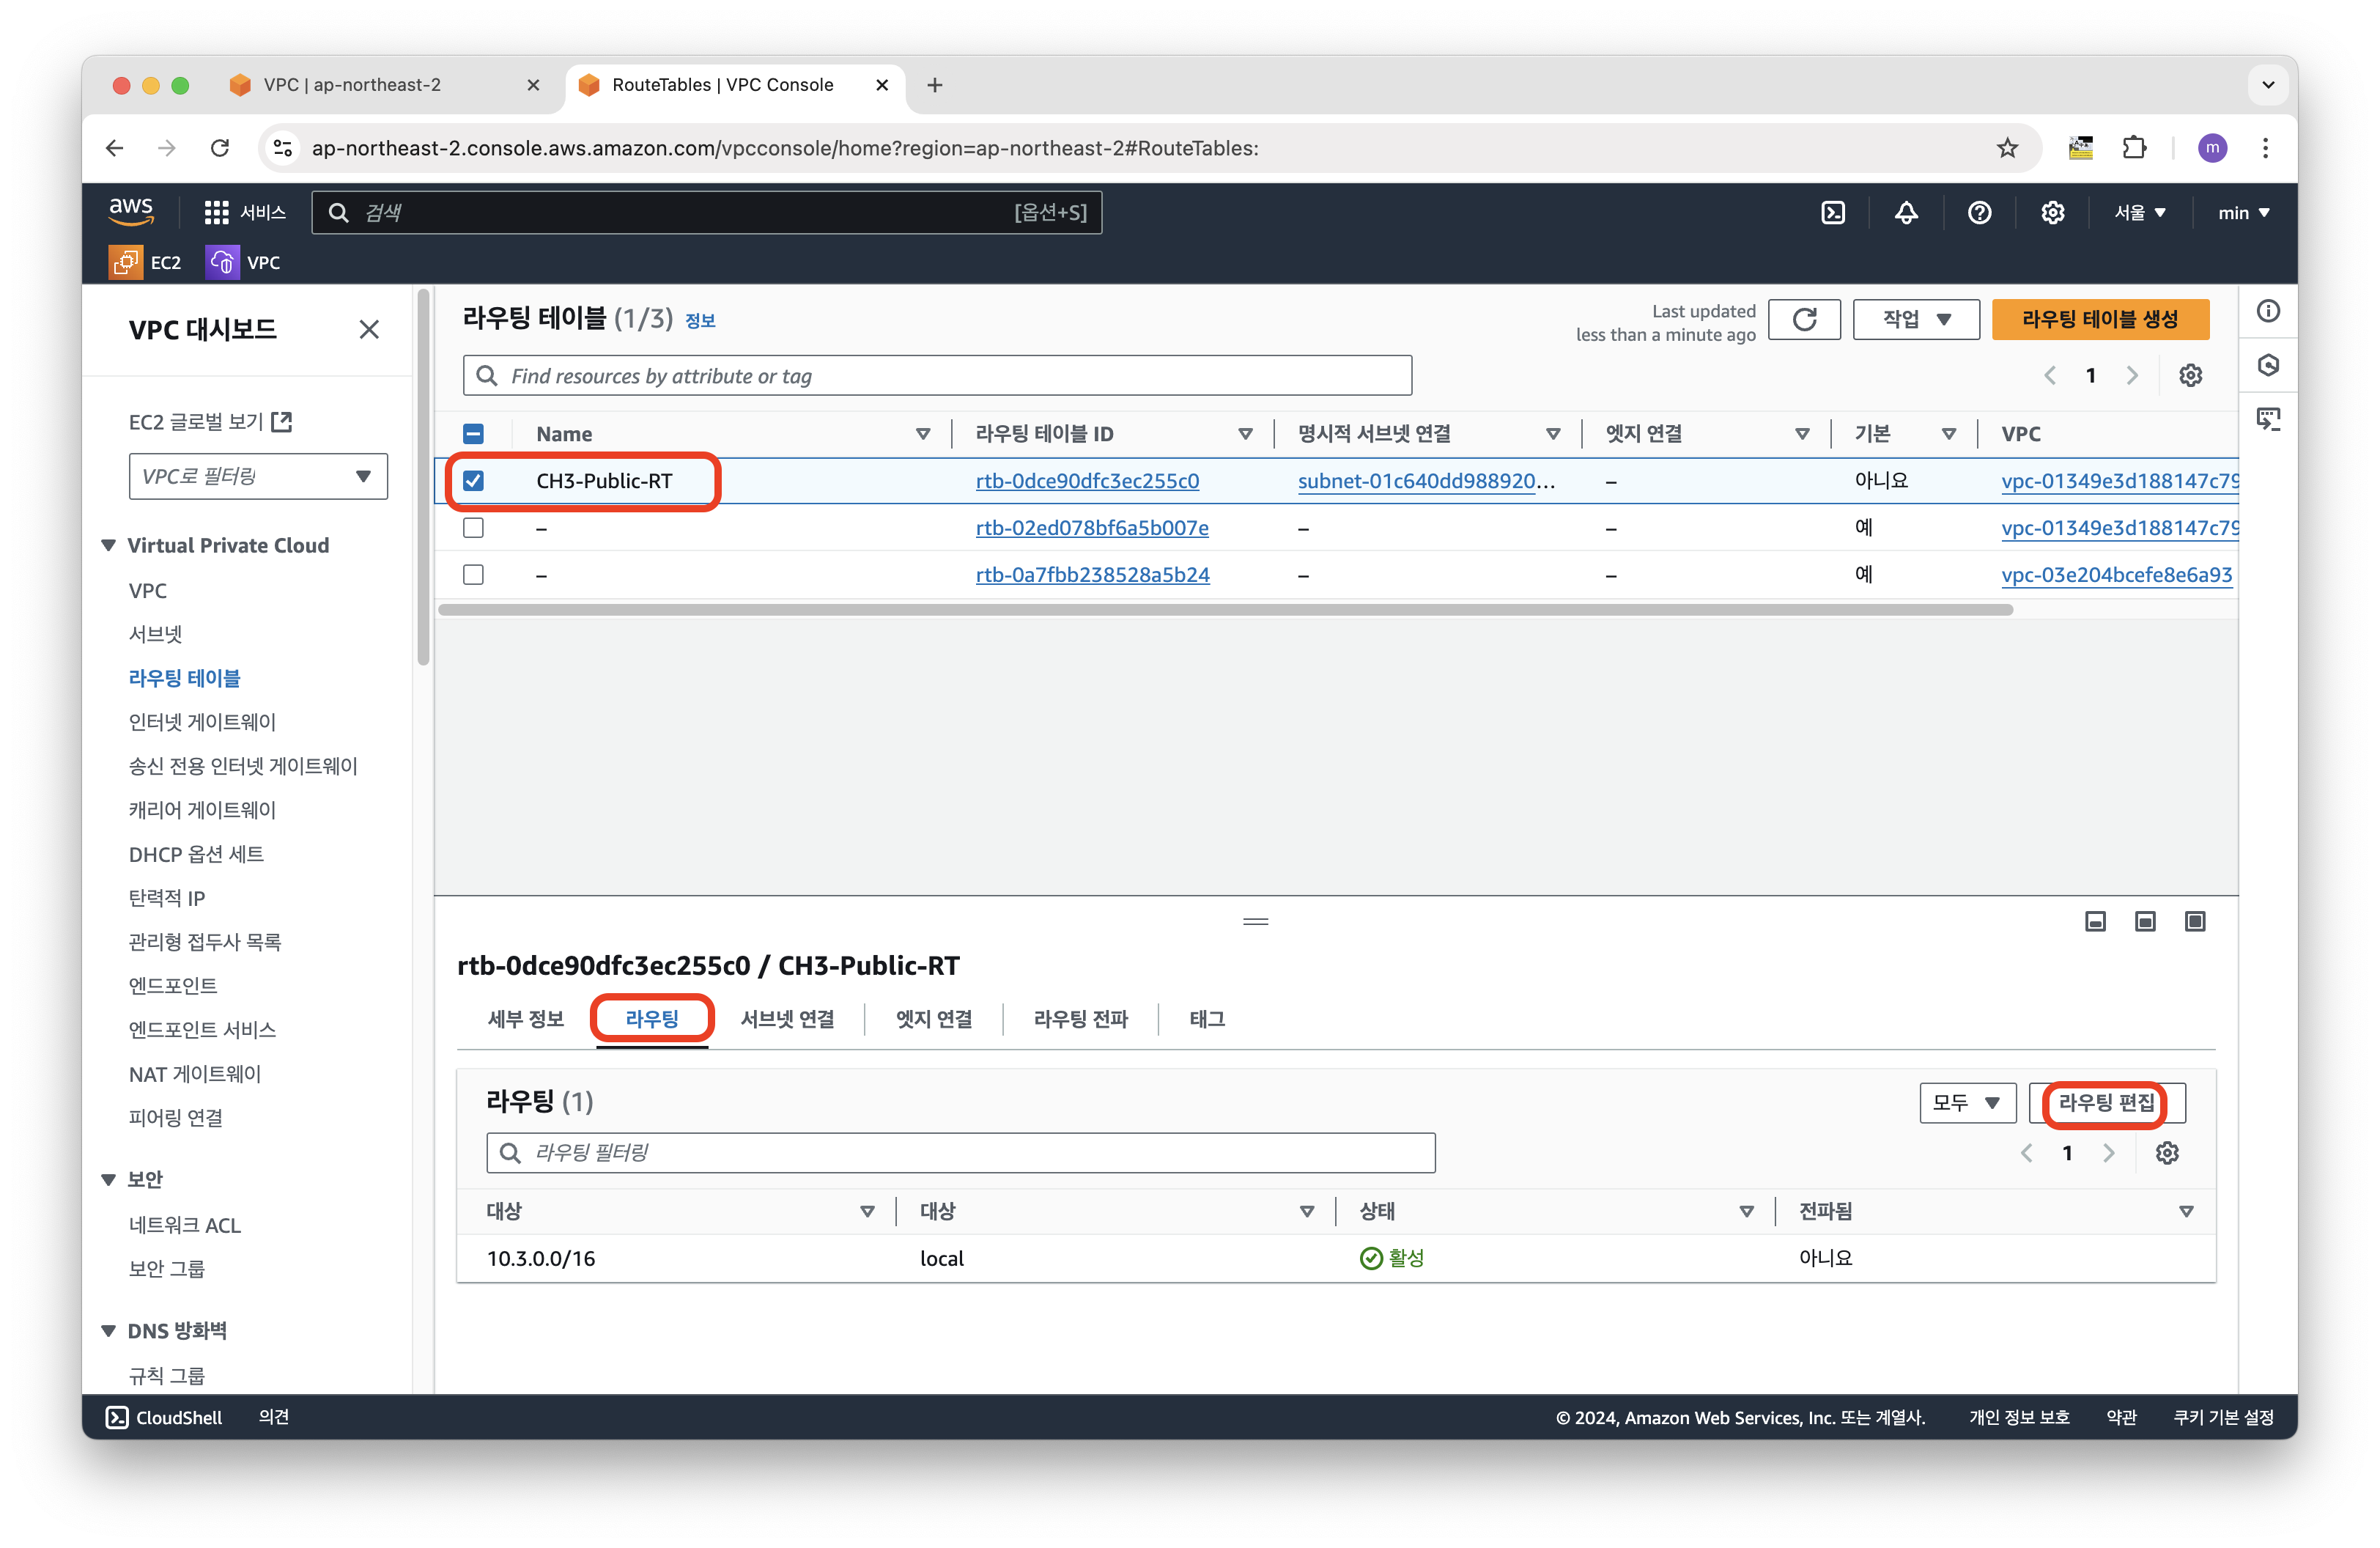Click the services grid icon
Viewport: 2380px width, 1548px height.
pyautogui.click(x=216, y=212)
